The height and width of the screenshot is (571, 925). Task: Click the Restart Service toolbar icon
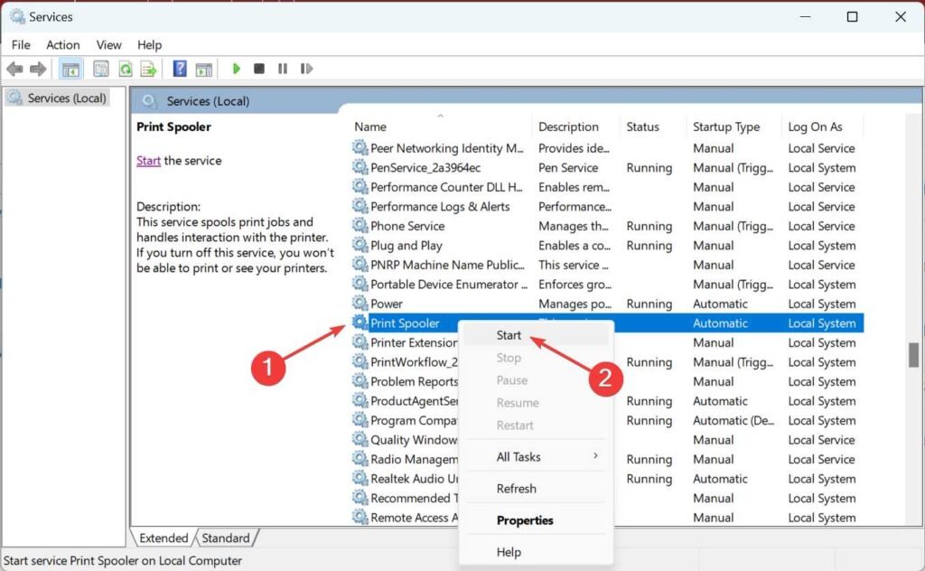tap(306, 69)
